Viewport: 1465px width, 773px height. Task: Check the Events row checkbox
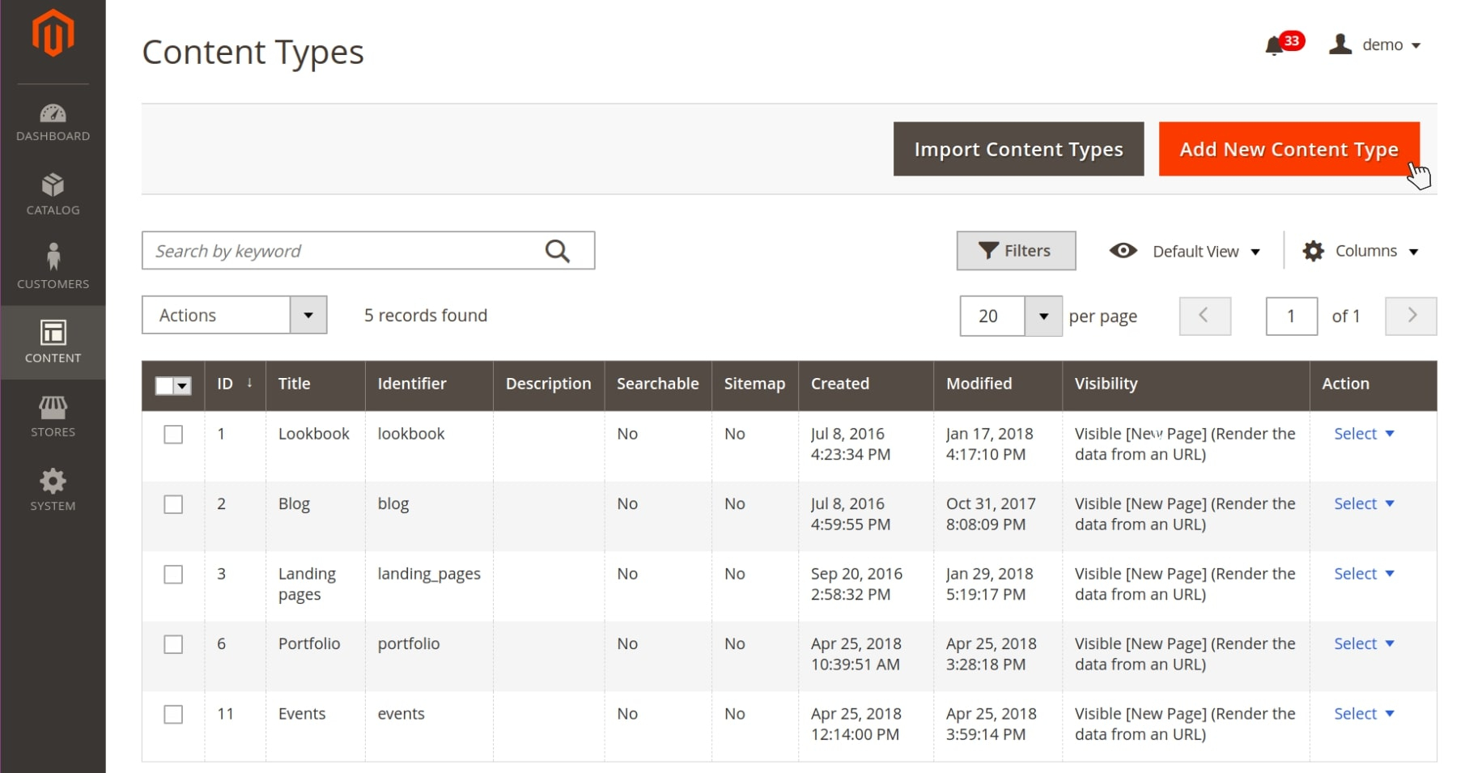pyautogui.click(x=173, y=715)
